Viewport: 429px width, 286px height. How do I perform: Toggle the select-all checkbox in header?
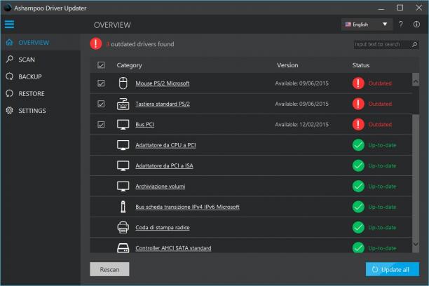(101, 65)
